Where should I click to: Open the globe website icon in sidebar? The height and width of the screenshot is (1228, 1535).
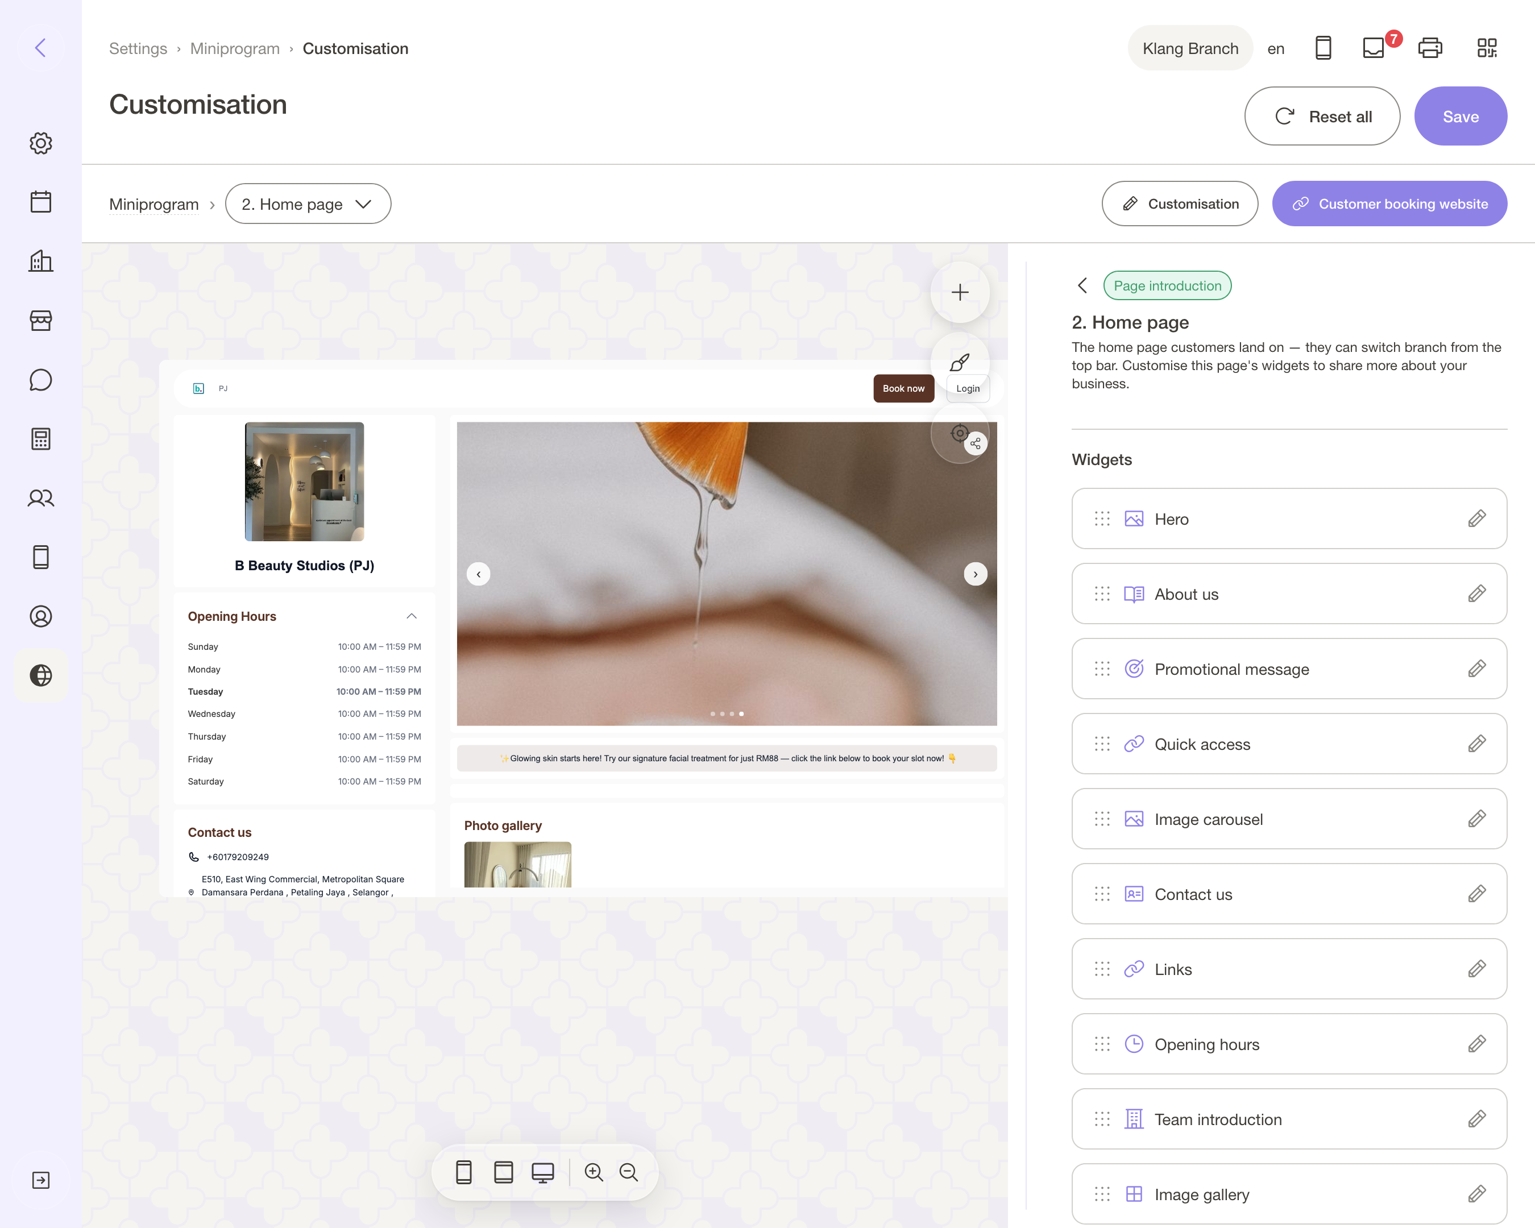click(x=40, y=675)
